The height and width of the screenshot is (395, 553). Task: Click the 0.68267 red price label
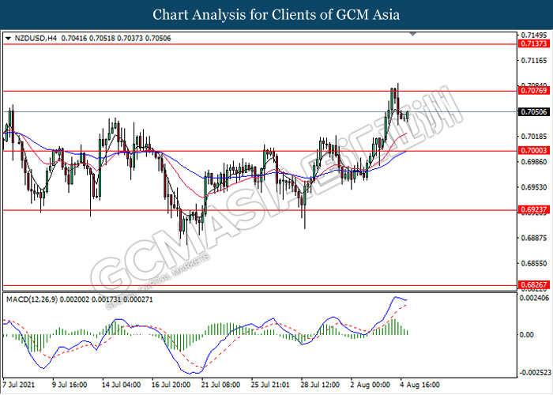pos(534,284)
